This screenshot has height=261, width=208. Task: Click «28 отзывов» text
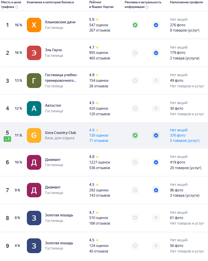99,86
